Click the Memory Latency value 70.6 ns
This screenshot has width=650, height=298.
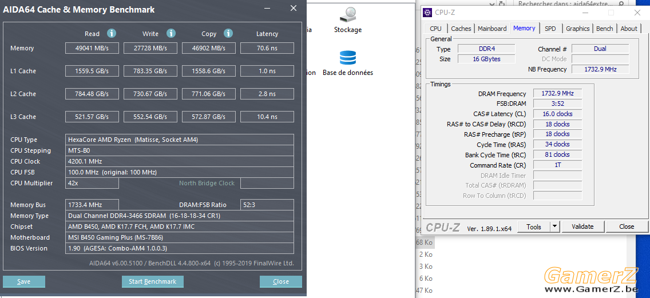coord(267,48)
